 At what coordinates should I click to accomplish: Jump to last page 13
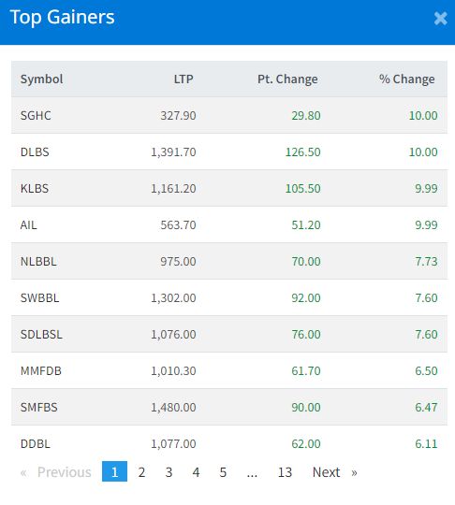285,472
